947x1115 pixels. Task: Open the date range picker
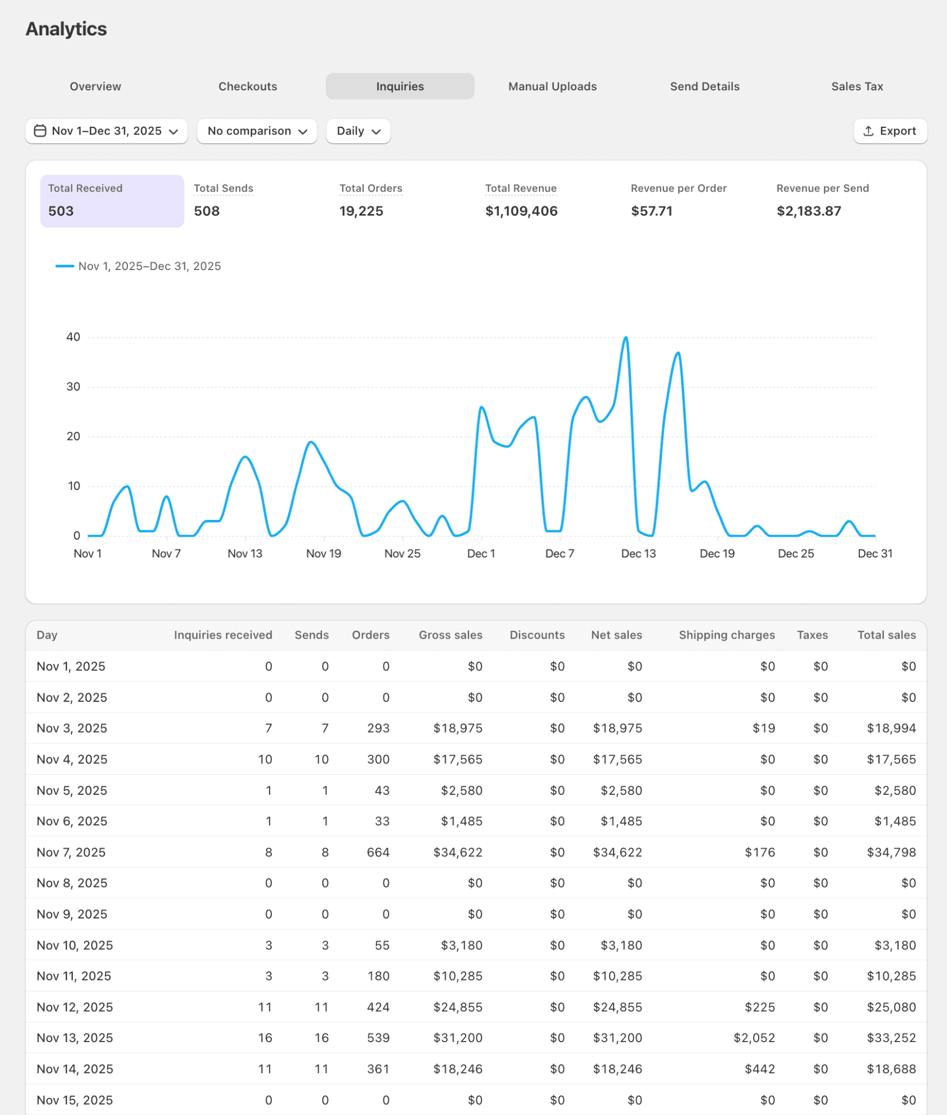tap(107, 131)
